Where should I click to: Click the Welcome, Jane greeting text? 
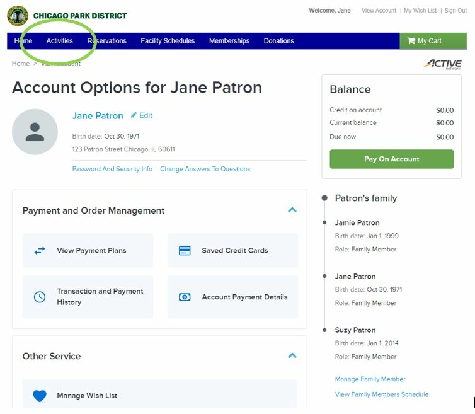(x=329, y=11)
